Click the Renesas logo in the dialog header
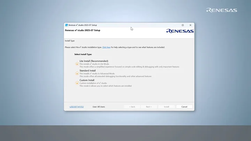 180,31
